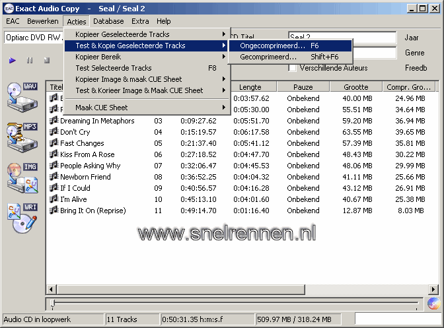Open the EAC menu
Viewport: 444px width, 328px height.
13,21
